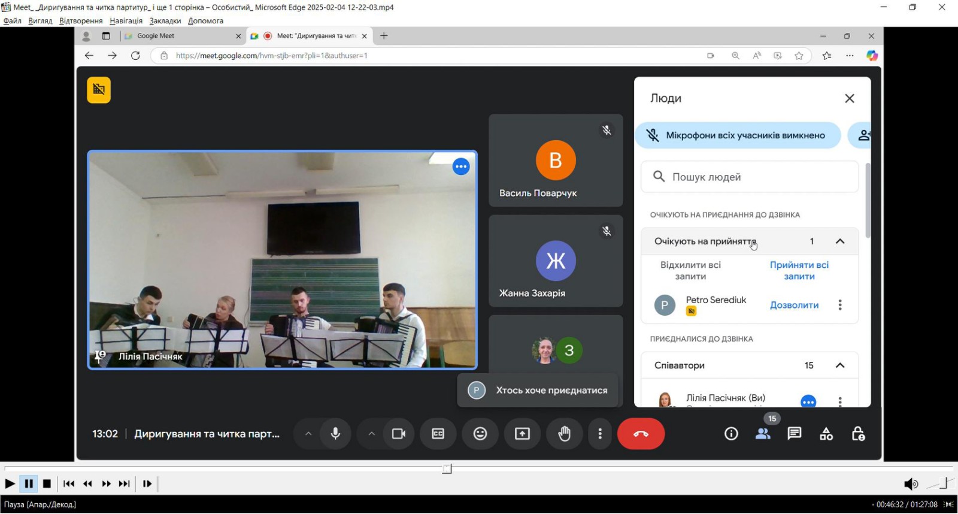958x514 pixels.
Task: Open meeting details info icon
Action: pos(731,434)
